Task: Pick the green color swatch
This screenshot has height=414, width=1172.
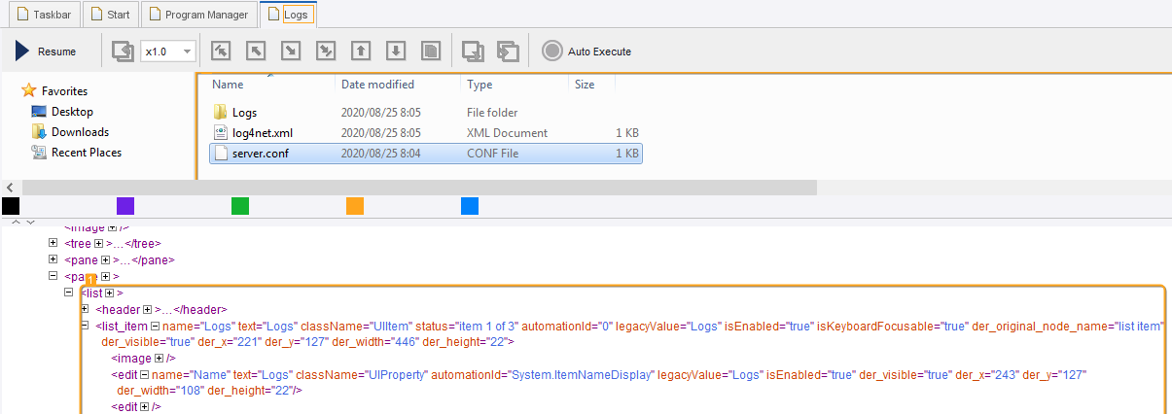Action: [239, 206]
